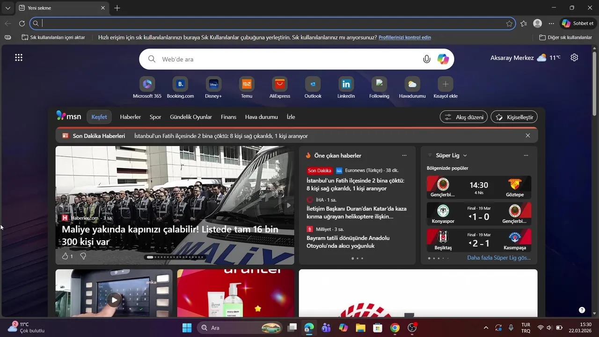
Task: Dislike the Maliye news story
Action: tap(83, 256)
